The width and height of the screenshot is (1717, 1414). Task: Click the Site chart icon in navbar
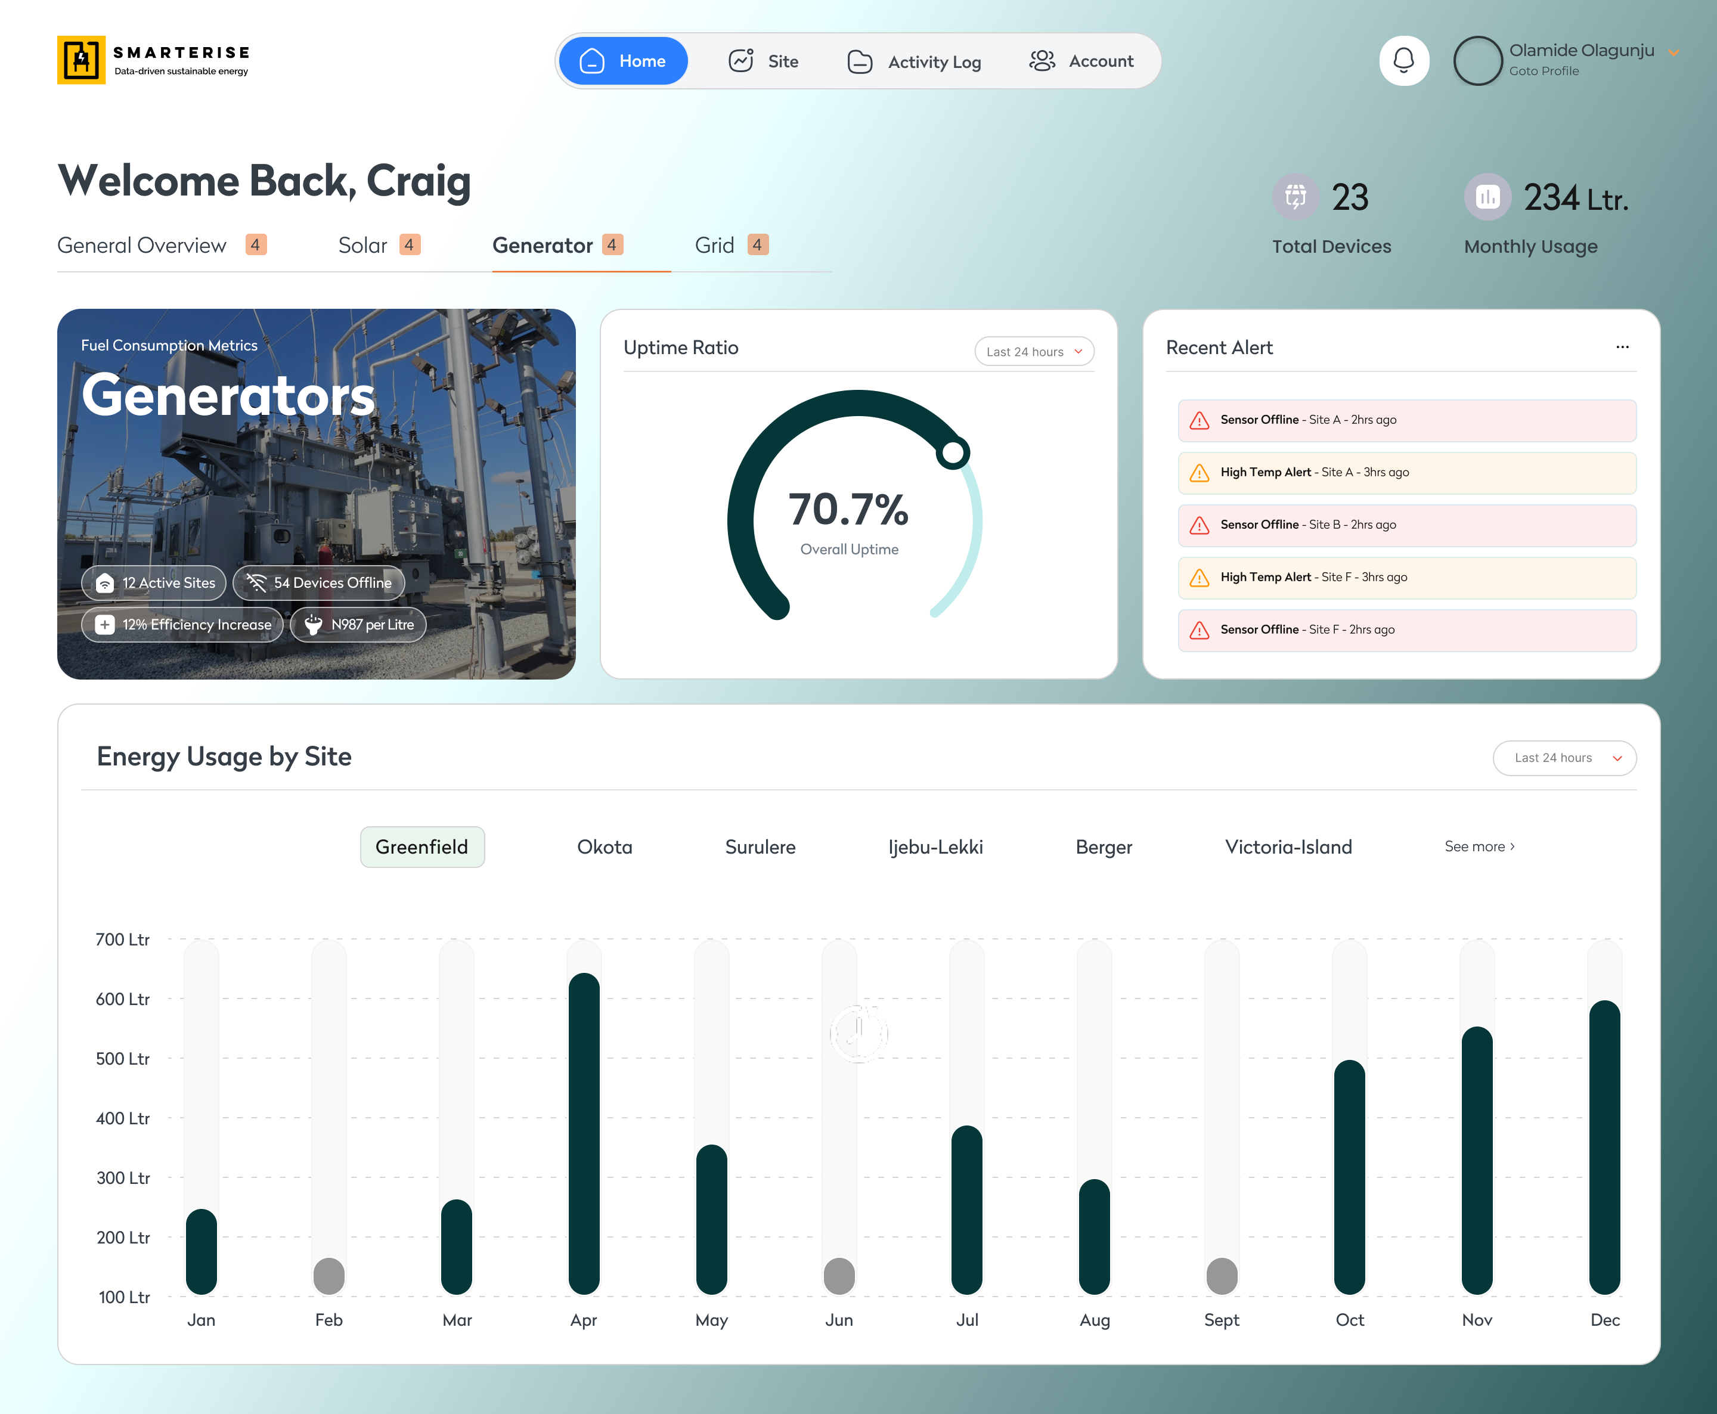[x=740, y=61]
